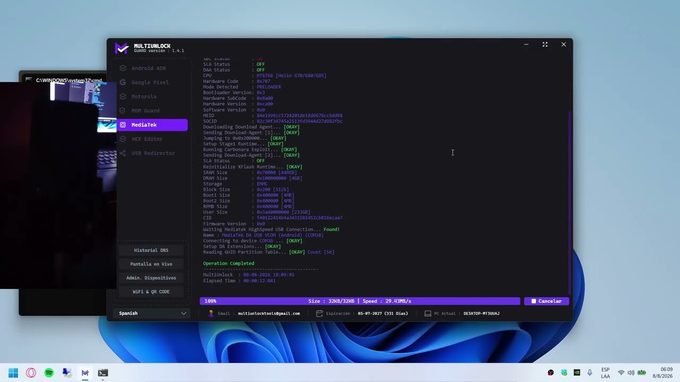This screenshot has width=680, height=382.
Task: Click the expiration date 05-07-2027 (331 Días)
Action: 383,314
